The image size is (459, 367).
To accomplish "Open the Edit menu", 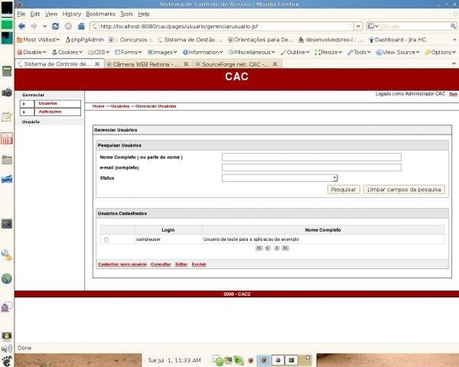I will pos(35,14).
